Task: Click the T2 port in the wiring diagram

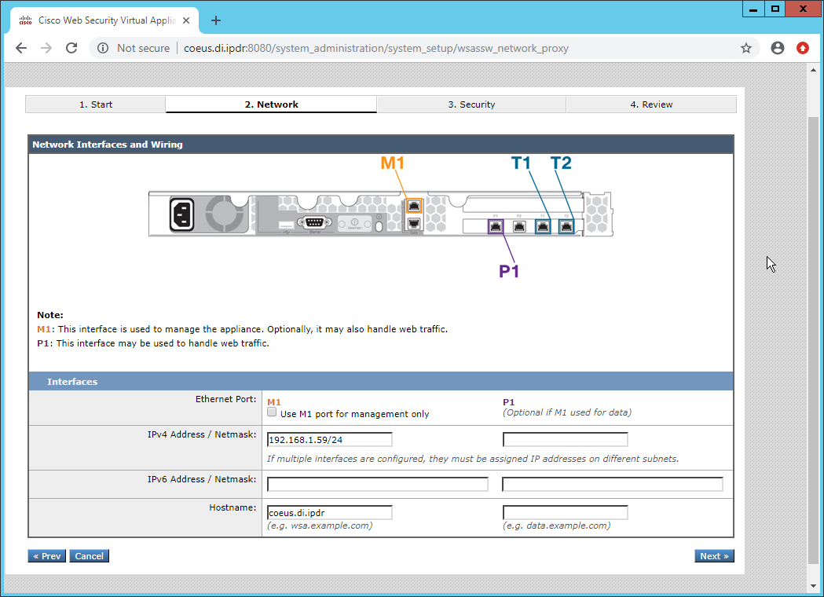Action: (x=566, y=226)
